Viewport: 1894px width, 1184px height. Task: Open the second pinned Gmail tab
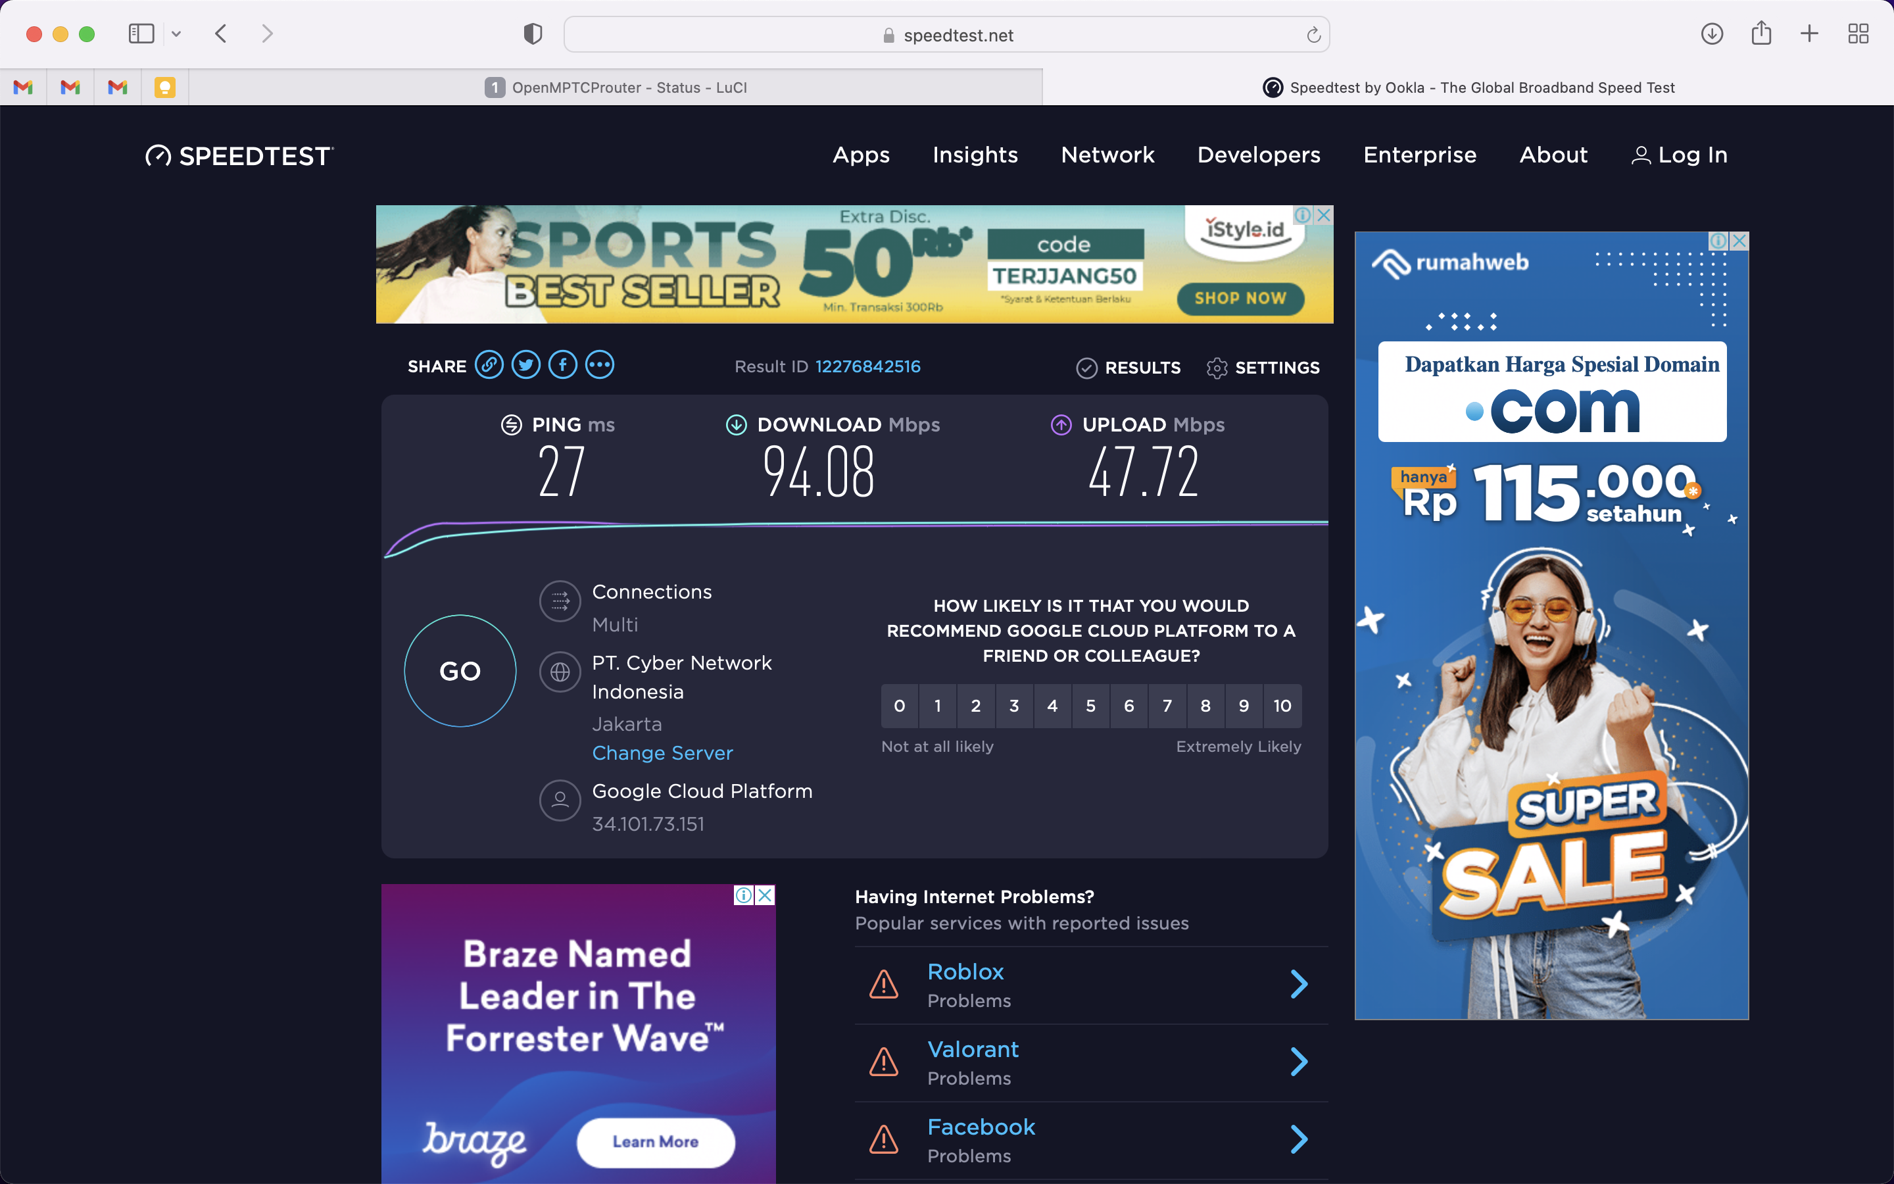point(70,87)
